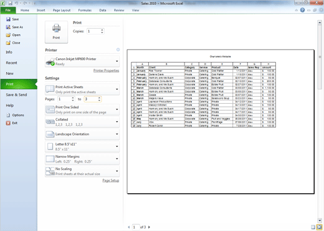Open the Help backstage section

tap(19, 106)
